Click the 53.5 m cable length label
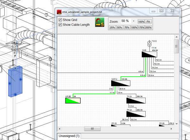The width and height of the screenshot is (190, 140). [134, 120]
